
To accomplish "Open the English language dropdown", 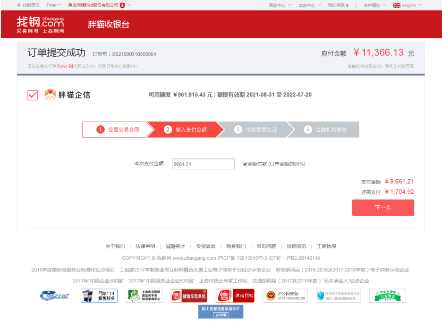I will click(412, 5).
